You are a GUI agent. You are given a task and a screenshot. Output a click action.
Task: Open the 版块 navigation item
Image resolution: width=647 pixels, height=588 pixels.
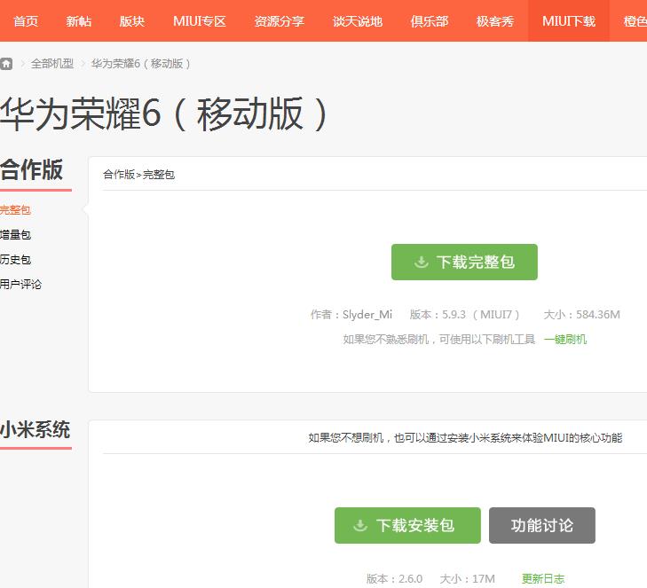[132, 21]
